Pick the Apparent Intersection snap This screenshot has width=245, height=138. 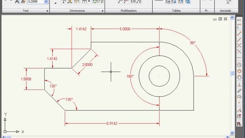239,51
